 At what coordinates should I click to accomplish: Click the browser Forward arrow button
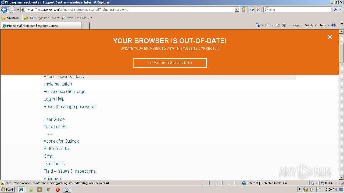click(12, 10)
